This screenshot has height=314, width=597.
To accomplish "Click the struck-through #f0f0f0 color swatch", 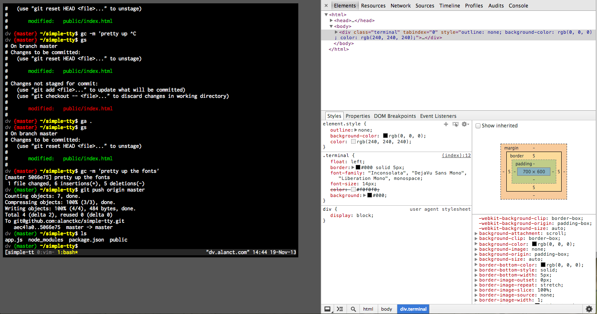I will (x=354, y=189).
